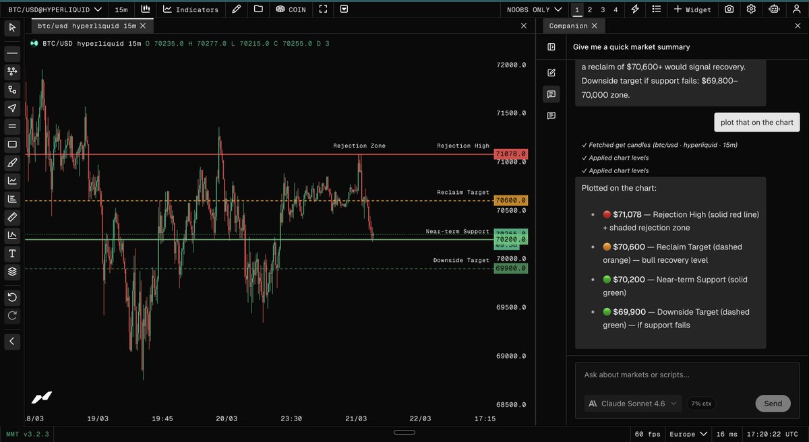Select the rectangle drawing tool
Viewport: 809px width, 442px height.
(x=12, y=144)
